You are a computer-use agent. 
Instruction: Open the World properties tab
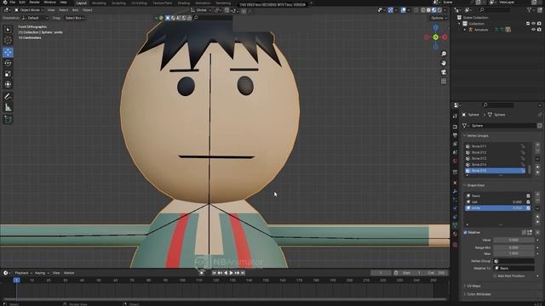[455, 161]
